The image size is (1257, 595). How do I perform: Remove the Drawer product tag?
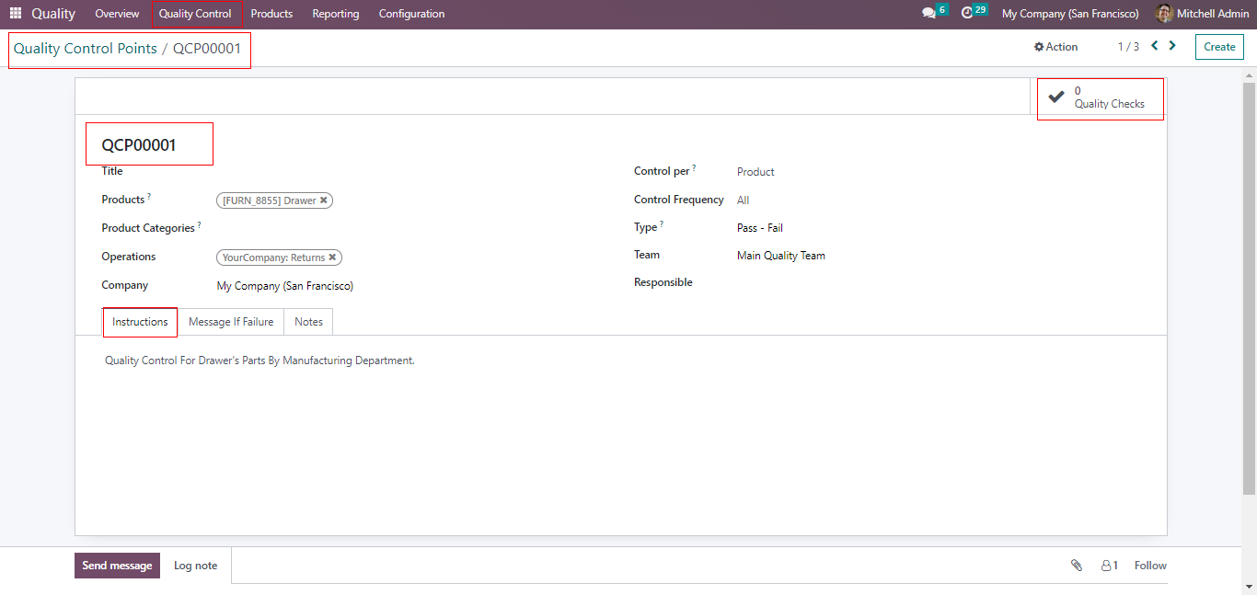324,200
